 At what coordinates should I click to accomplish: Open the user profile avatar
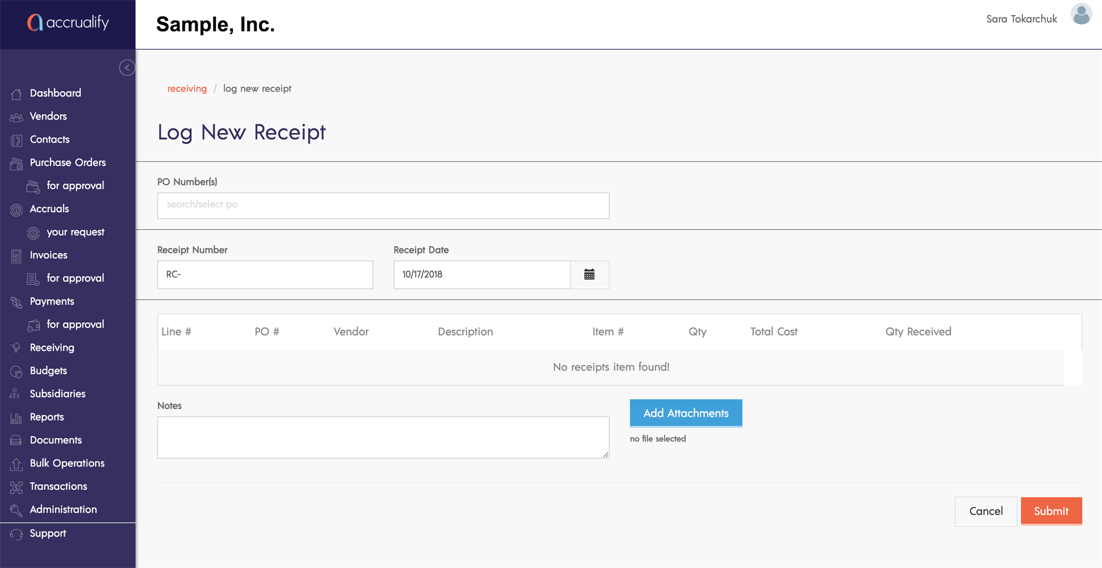[x=1081, y=15]
